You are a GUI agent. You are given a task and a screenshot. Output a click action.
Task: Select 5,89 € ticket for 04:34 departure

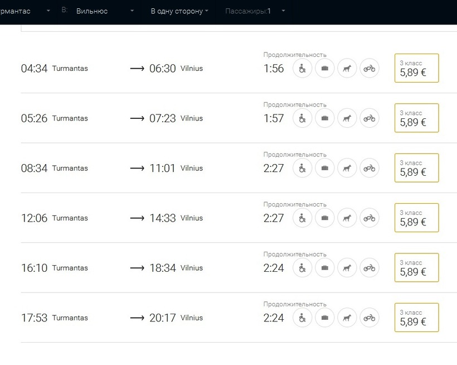pos(416,69)
